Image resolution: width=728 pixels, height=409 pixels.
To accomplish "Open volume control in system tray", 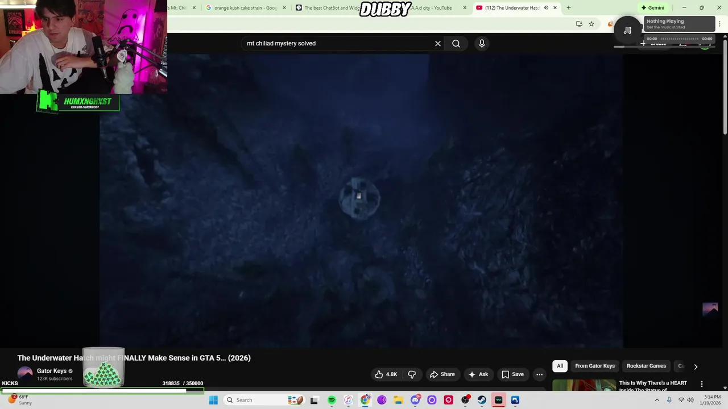I will coord(690,400).
